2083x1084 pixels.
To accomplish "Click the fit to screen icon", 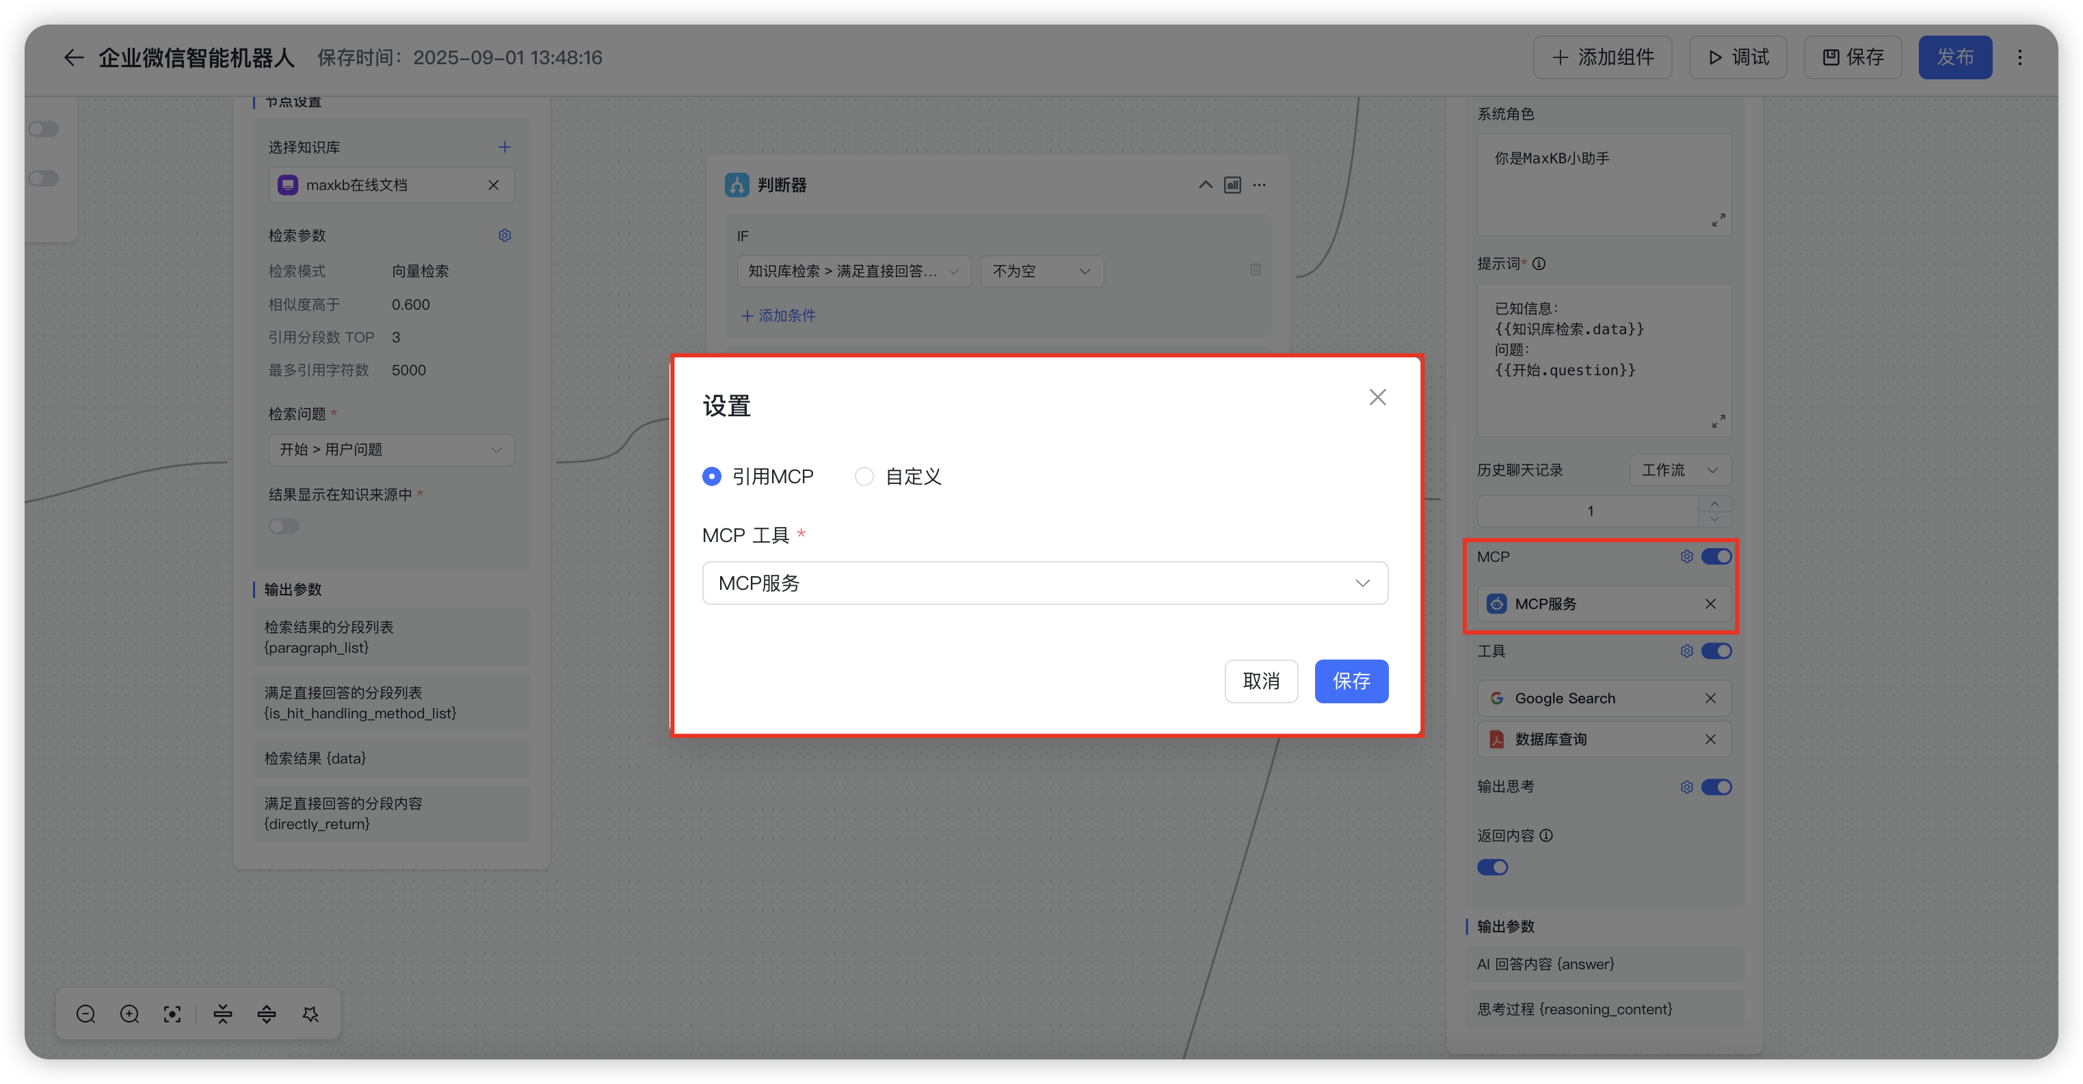I will (172, 1014).
